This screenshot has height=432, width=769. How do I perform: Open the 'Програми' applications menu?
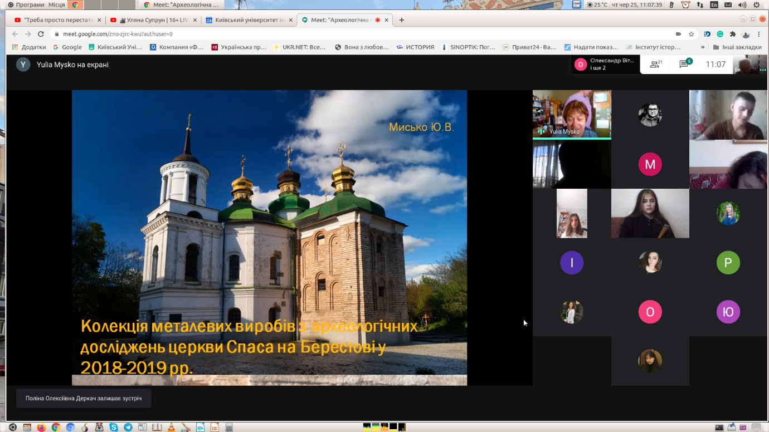point(30,4)
